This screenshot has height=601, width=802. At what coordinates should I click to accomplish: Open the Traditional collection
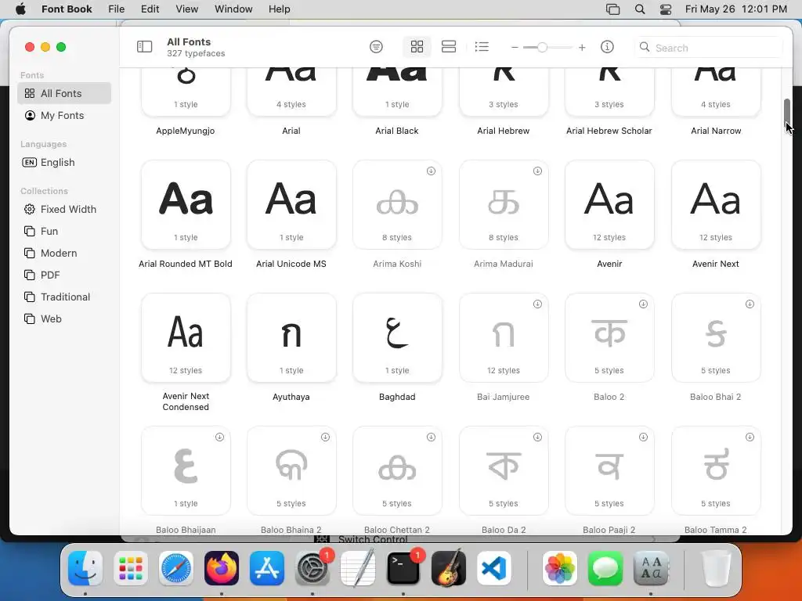click(64, 297)
